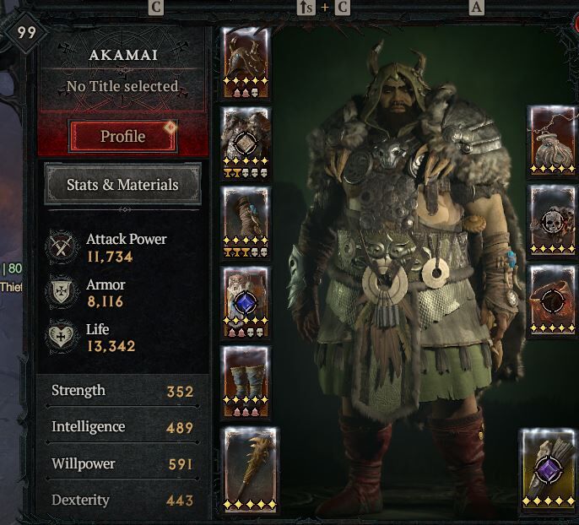
Task: Click the skull ring equipment slot
Action: (x=553, y=220)
